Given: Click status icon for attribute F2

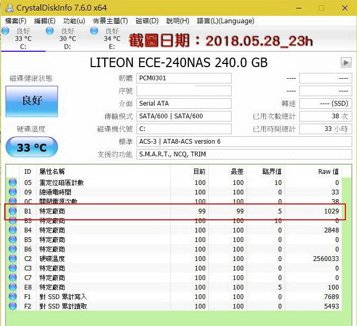Looking at the screenshot, I should [x=13, y=306].
